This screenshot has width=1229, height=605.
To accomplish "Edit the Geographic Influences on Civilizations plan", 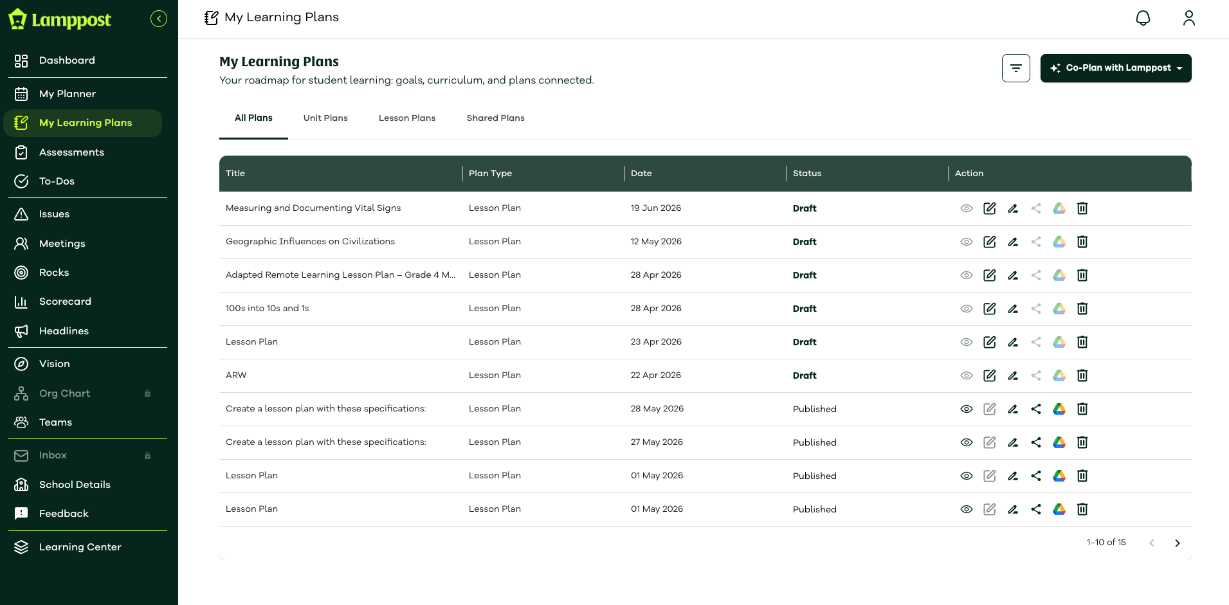I will [x=990, y=242].
